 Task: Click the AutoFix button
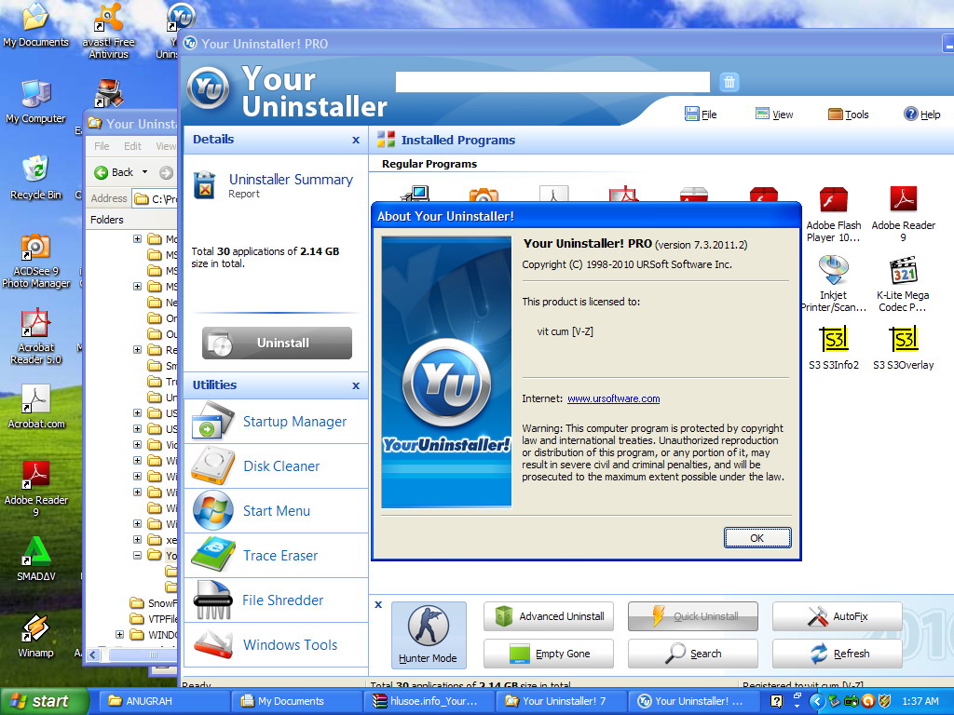pyautogui.click(x=838, y=616)
